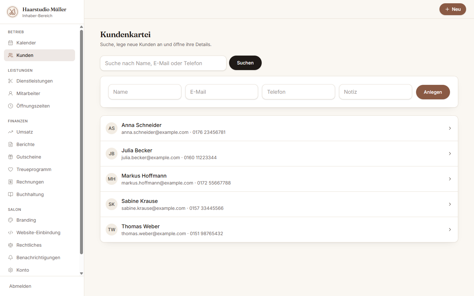The width and height of the screenshot is (474, 296).
Task: Open Konto in the sidebar
Action: (x=39, y=270)
